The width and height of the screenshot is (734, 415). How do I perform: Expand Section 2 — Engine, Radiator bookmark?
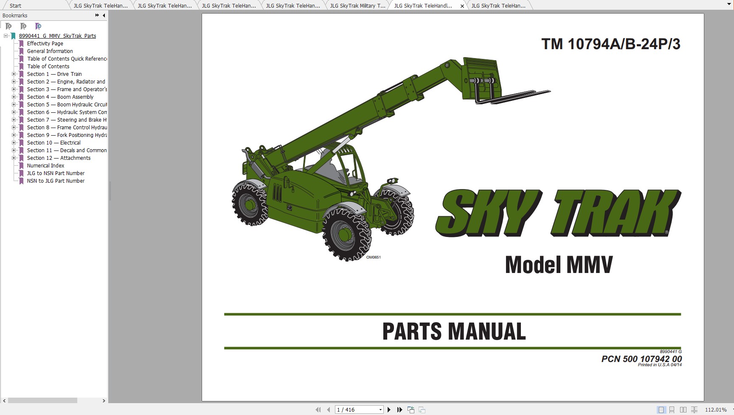pyautogui.click(x=14, y=81)
